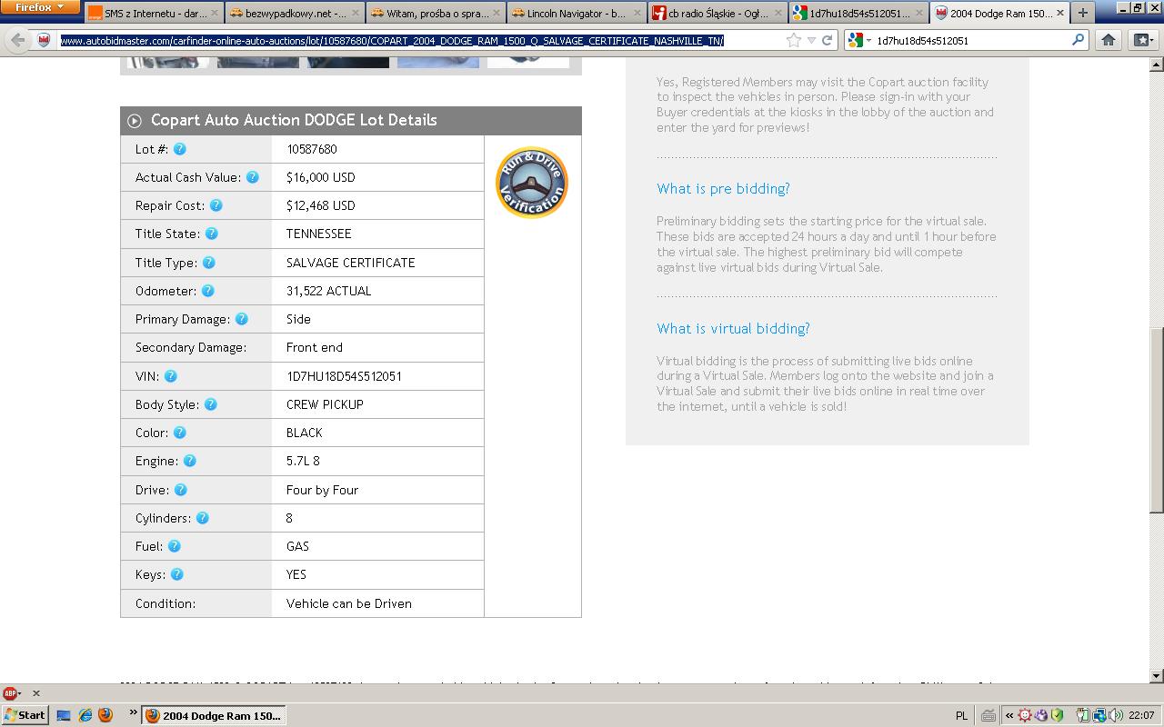Click the 31,522 ACTUAL odometer value

tap(329, 291)
